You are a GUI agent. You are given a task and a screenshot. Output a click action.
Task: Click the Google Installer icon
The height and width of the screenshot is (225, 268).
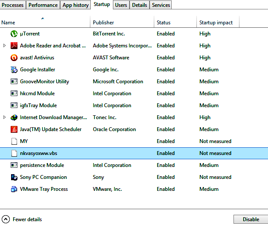14,70
